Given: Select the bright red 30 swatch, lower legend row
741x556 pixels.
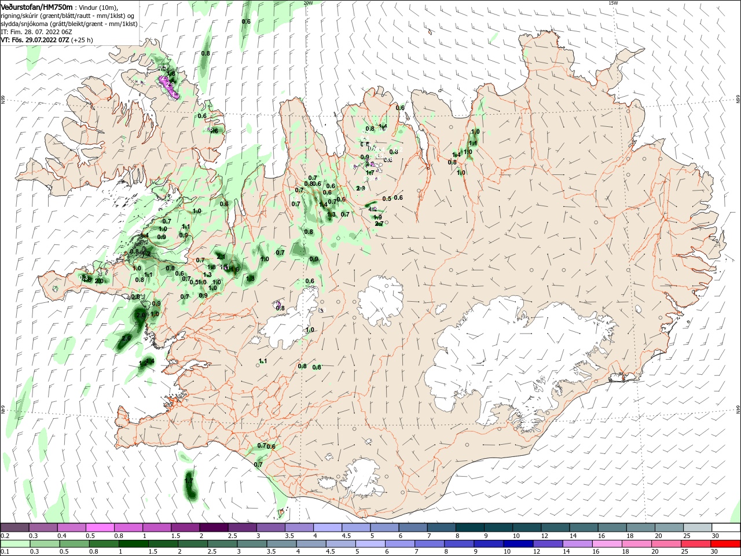Looking at the screenshot, I should pyautogui.click(x=725, y=544).
